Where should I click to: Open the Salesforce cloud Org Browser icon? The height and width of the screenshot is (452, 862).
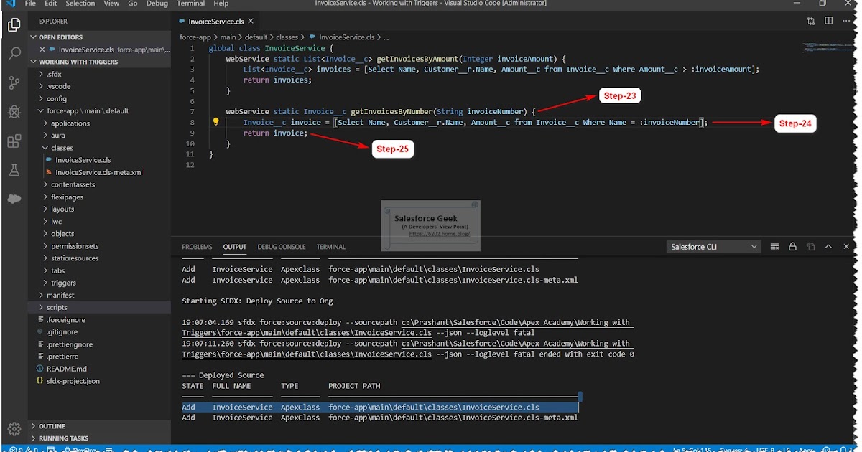pos(14,199)
